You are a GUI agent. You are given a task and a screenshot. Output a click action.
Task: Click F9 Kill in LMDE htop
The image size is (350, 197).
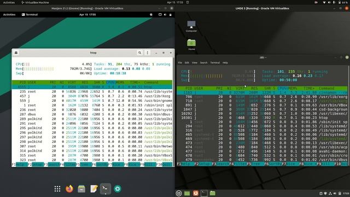click(x=325, y=164)
